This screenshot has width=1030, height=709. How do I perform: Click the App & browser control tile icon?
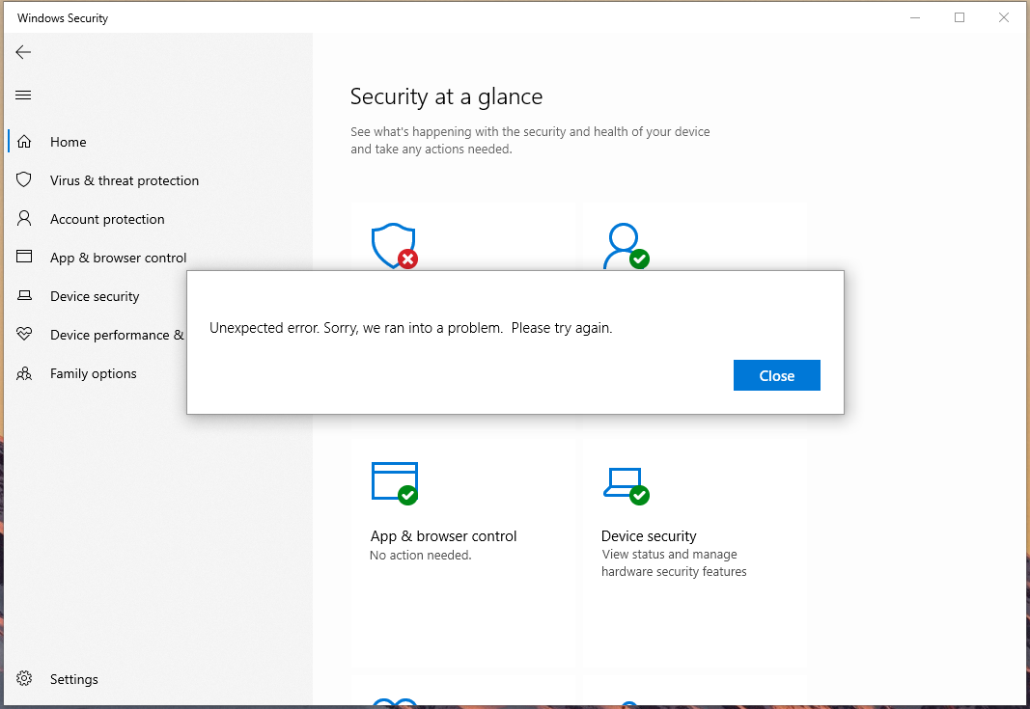tap(394, 483)
